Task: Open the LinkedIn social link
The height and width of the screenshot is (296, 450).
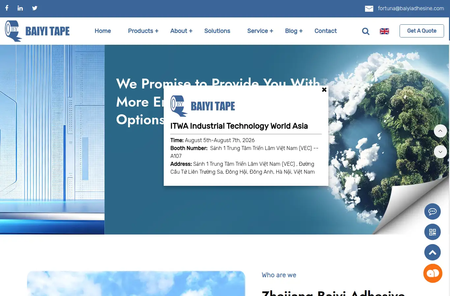Action: (x=20, y=8)
